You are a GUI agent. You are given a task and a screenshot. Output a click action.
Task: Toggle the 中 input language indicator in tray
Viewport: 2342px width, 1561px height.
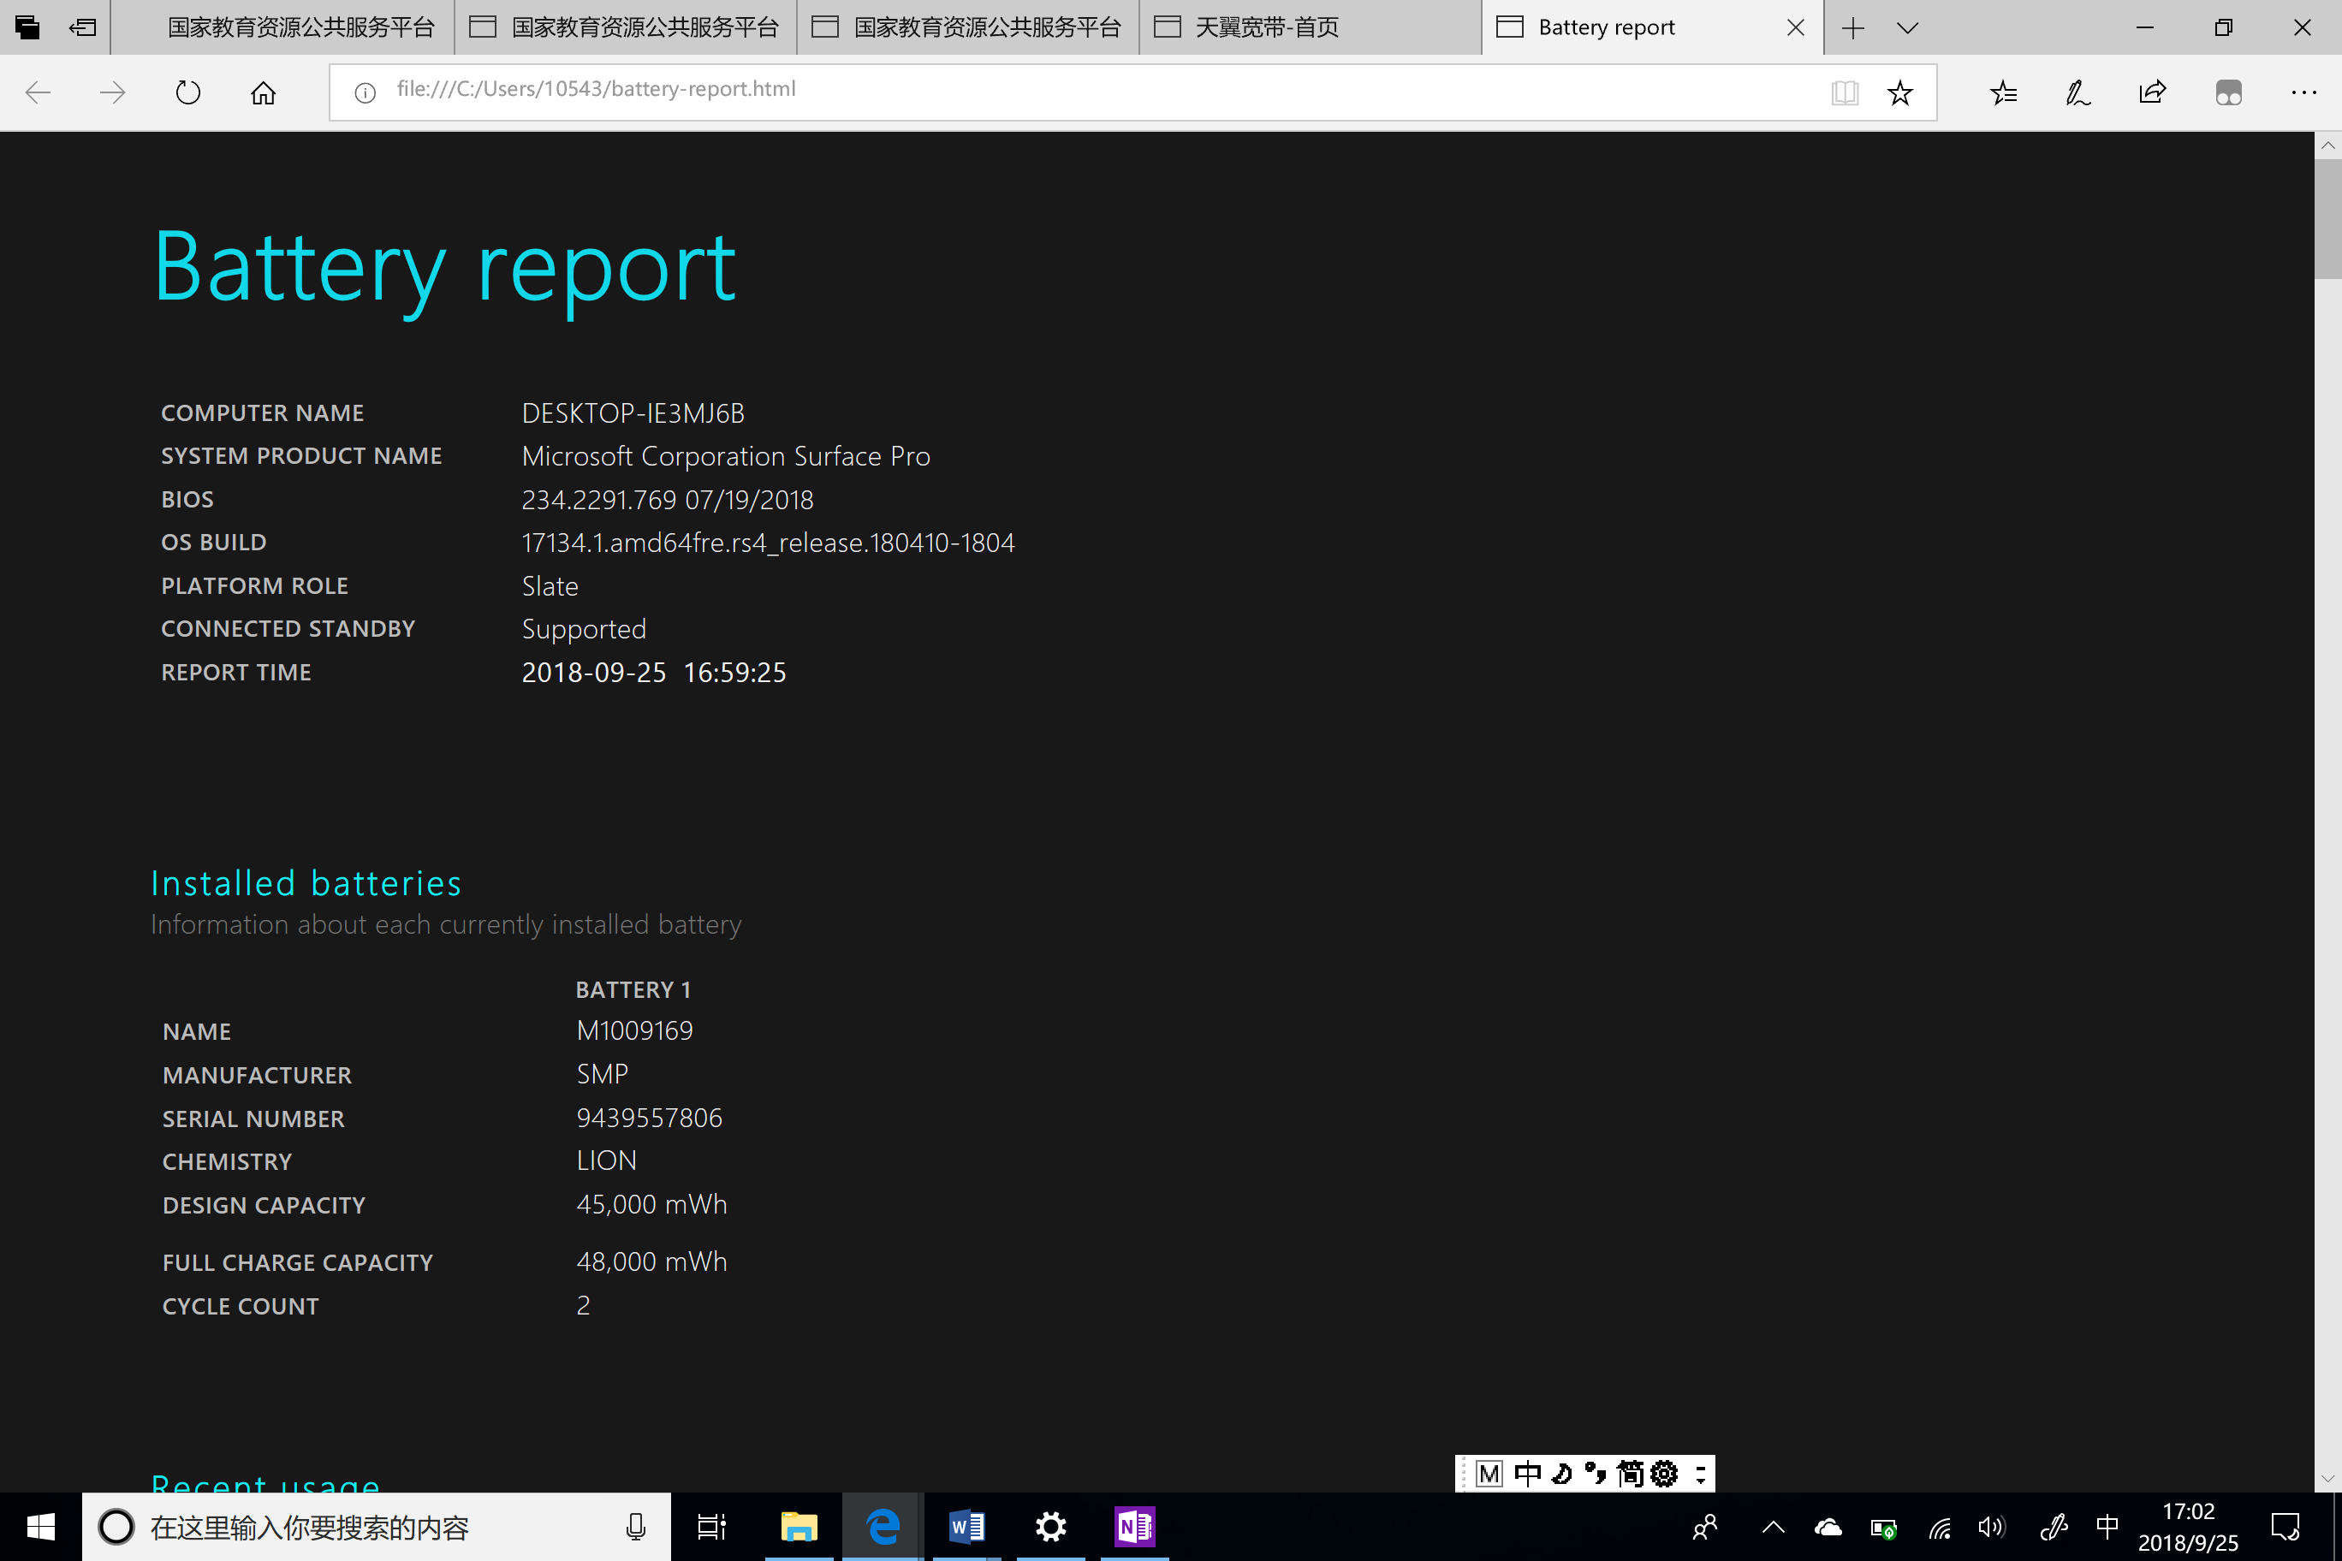[x=2107, y=1525]
